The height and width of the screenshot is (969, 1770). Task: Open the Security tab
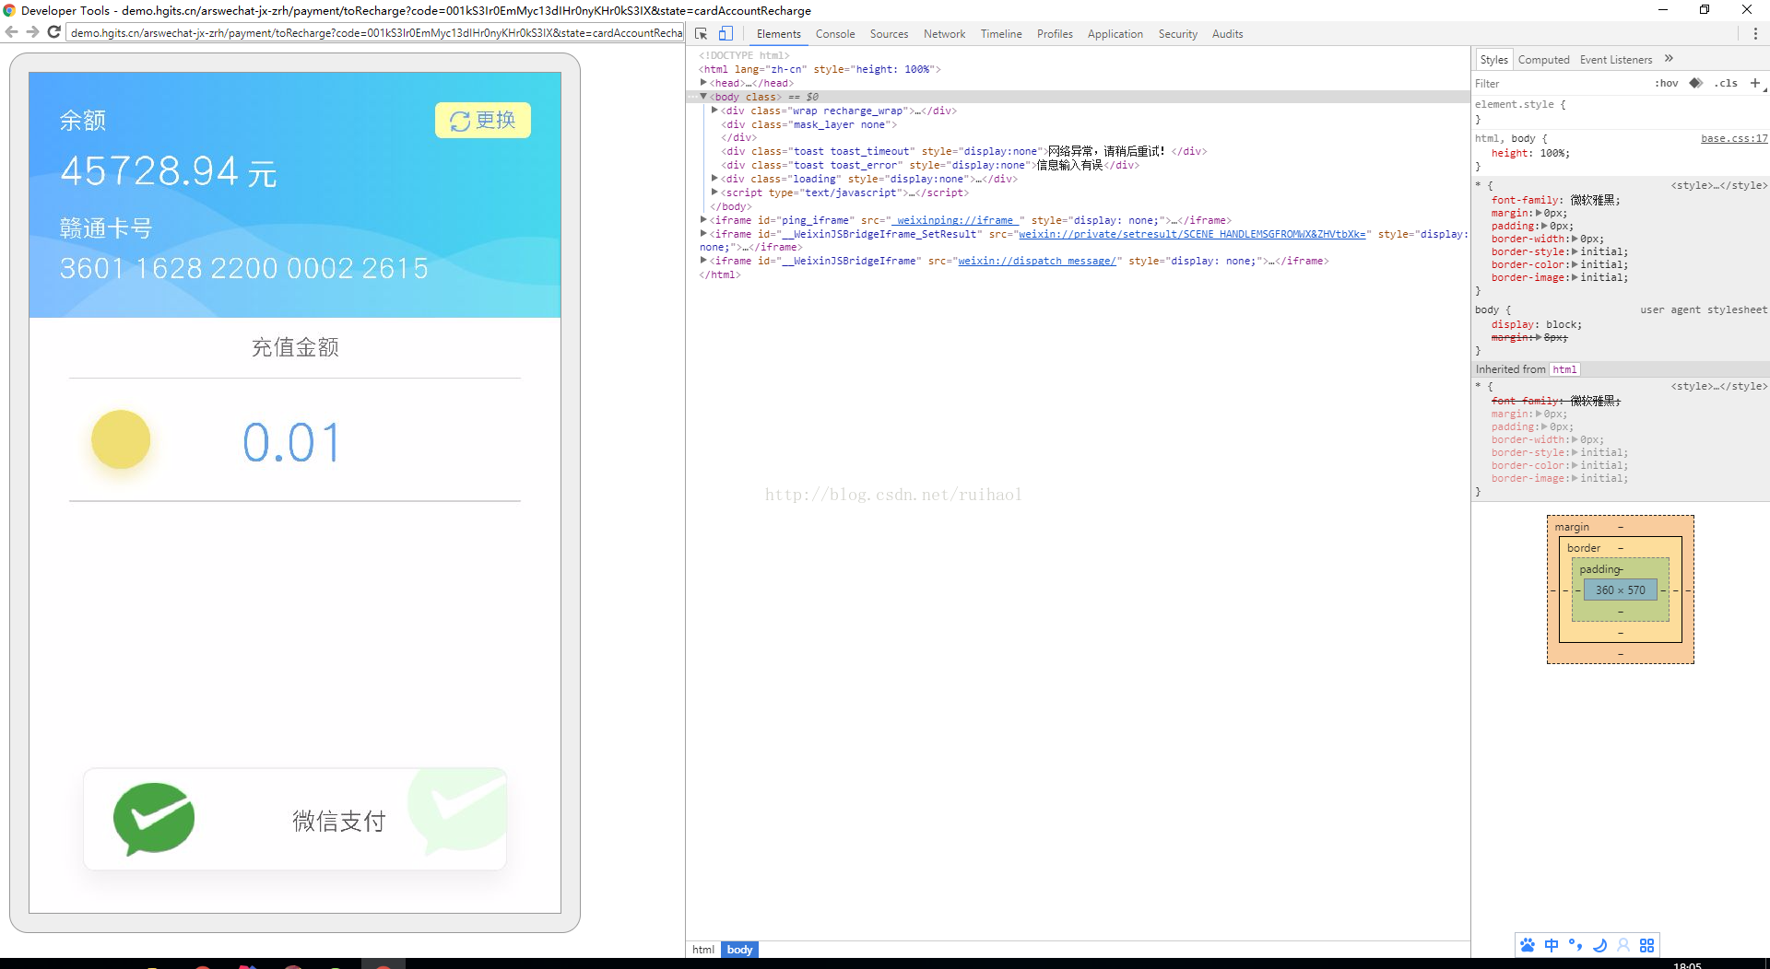coord(1177,34)
